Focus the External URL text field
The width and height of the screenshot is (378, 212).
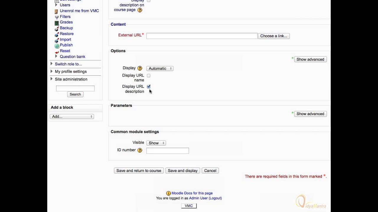pos(202,36)
